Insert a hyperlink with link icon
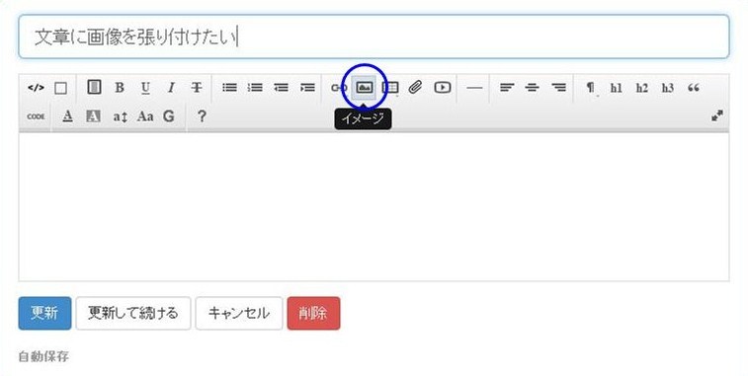Viewport: 748px width, 376px height. 339,88
